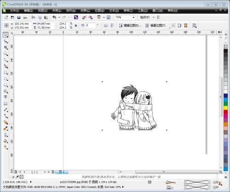Open the 75% zoom level dropdown
The width and height of the screenshot is (230, 192).
click(125, 18)
